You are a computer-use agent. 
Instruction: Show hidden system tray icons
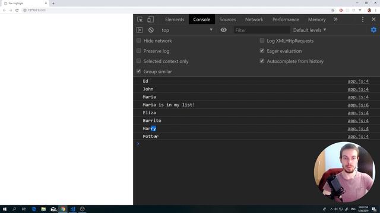(331, 209)
